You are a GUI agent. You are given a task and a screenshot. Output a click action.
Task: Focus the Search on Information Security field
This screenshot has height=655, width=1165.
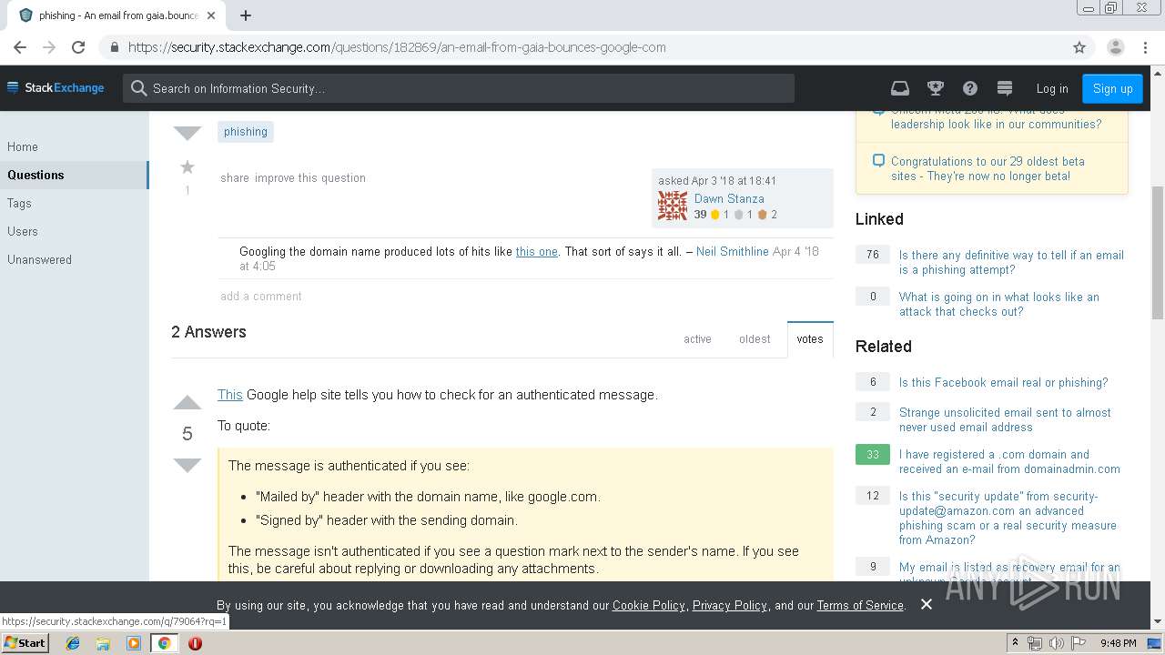click(459, 88)
